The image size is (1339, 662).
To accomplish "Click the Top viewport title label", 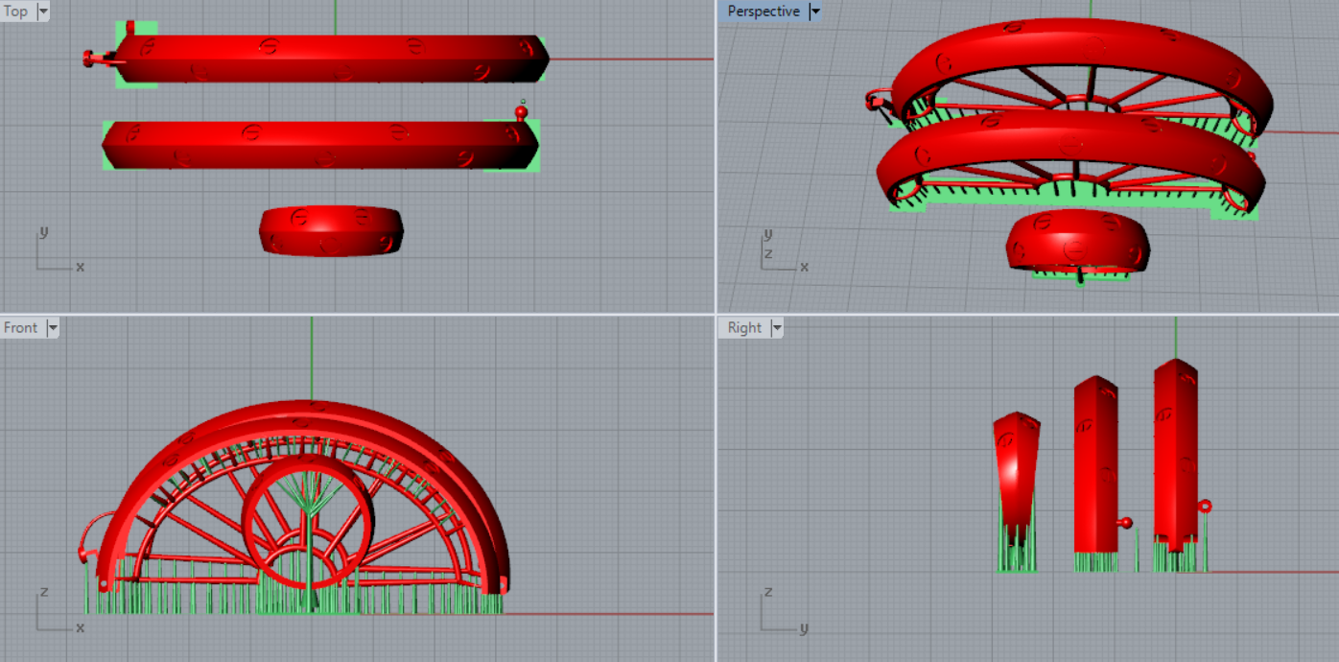I will (x=16, y=12).
